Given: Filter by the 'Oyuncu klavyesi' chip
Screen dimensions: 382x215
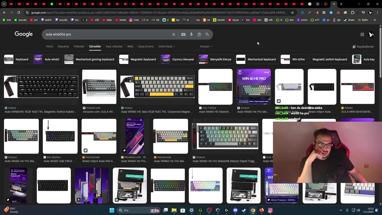Looking at the screenshot, I should click(178, 59).
